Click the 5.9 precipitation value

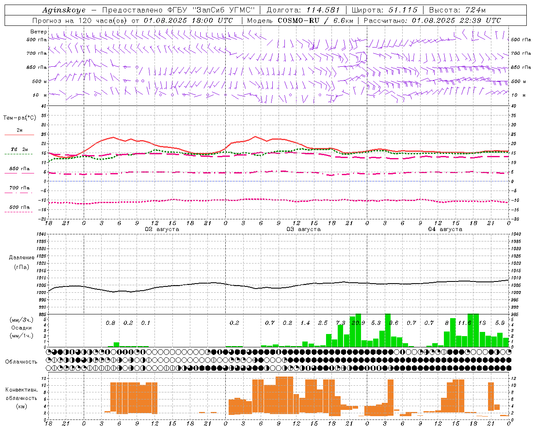tap(500, 323)
